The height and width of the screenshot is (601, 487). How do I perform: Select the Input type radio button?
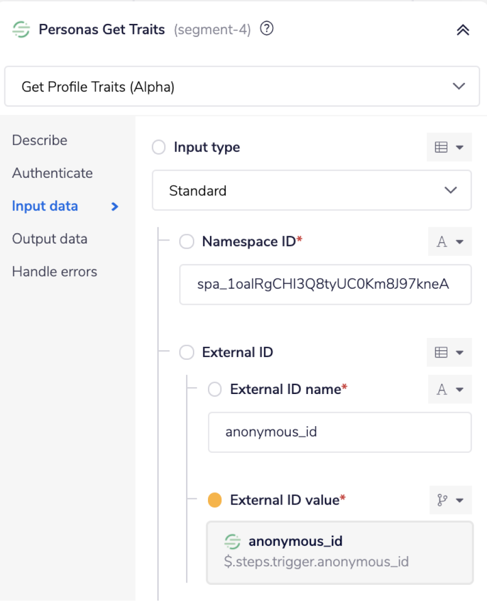[158, 147]
